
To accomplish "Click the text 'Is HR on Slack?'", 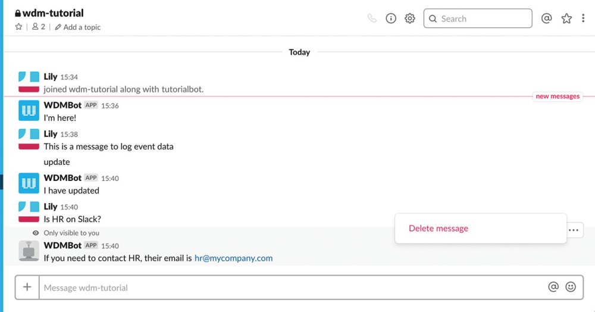I will tap(73, 219).
